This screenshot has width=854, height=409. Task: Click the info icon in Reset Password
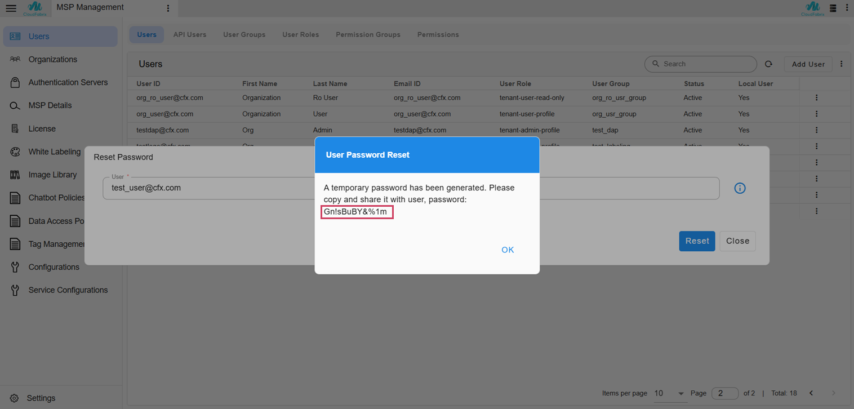[x=740, y=188]
